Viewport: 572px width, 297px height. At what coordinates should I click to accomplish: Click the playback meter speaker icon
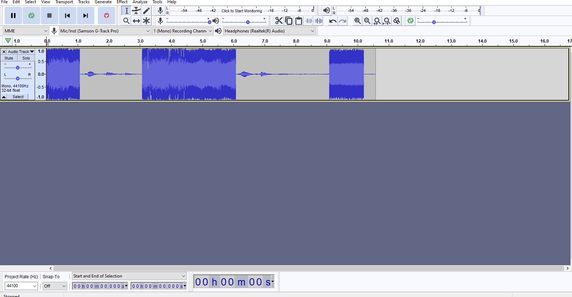click(326, 10)
